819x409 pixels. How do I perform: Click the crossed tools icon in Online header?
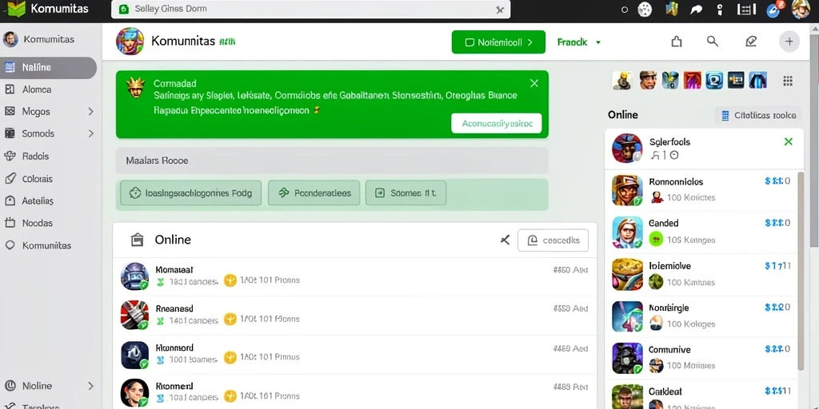[505, 240]
